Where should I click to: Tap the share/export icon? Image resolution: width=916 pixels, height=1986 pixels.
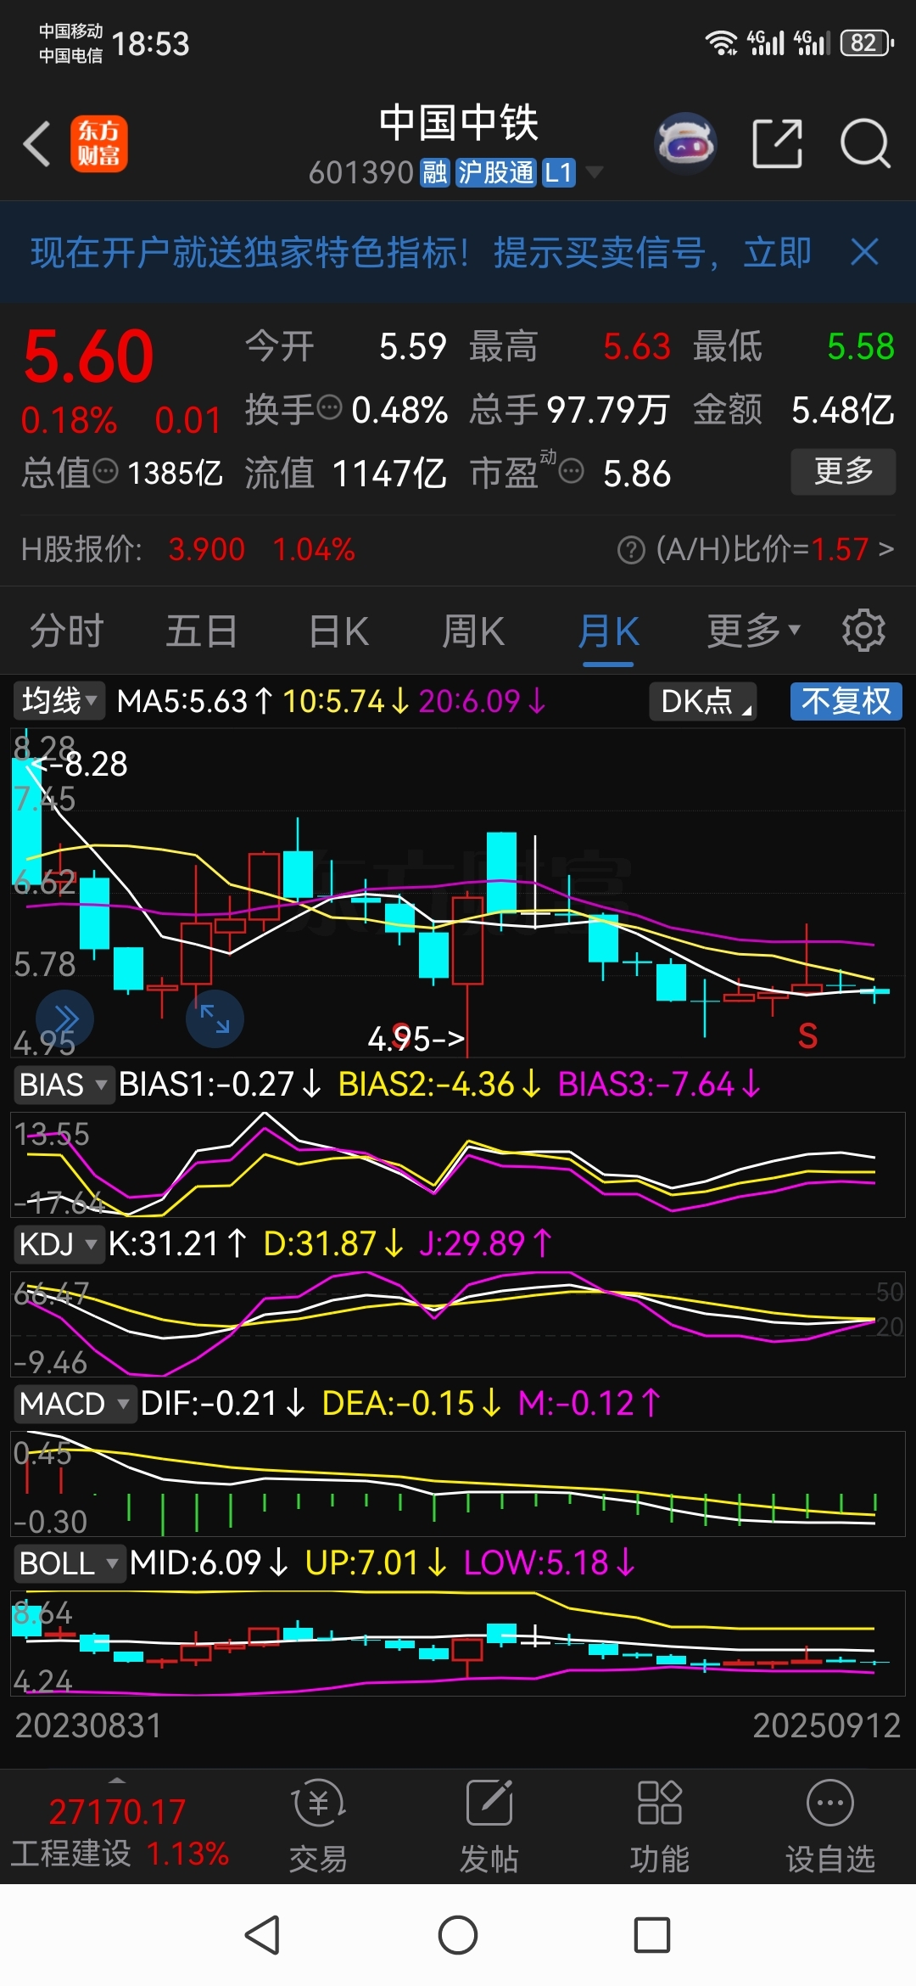tap(777, 143)
